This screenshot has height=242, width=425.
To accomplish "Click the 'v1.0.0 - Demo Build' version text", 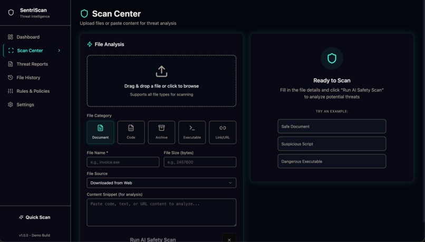I will 34,235.
